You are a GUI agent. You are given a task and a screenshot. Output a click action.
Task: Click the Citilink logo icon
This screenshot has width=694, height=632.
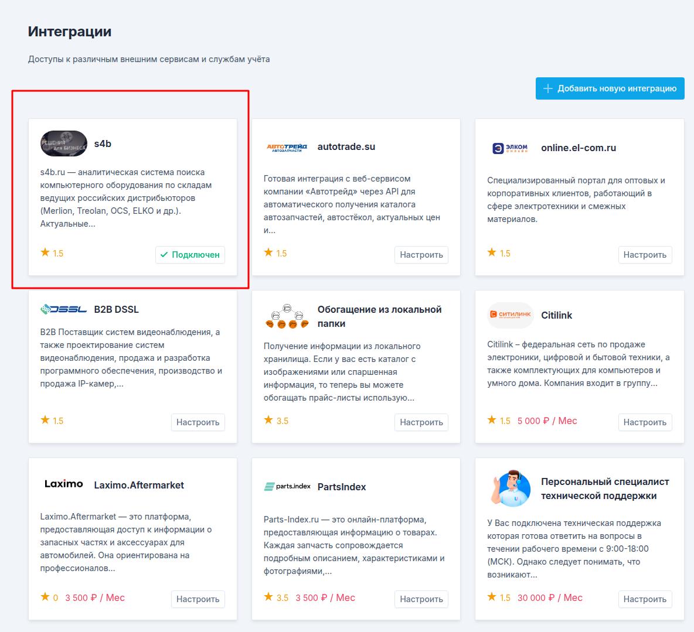tap(511, 315)
